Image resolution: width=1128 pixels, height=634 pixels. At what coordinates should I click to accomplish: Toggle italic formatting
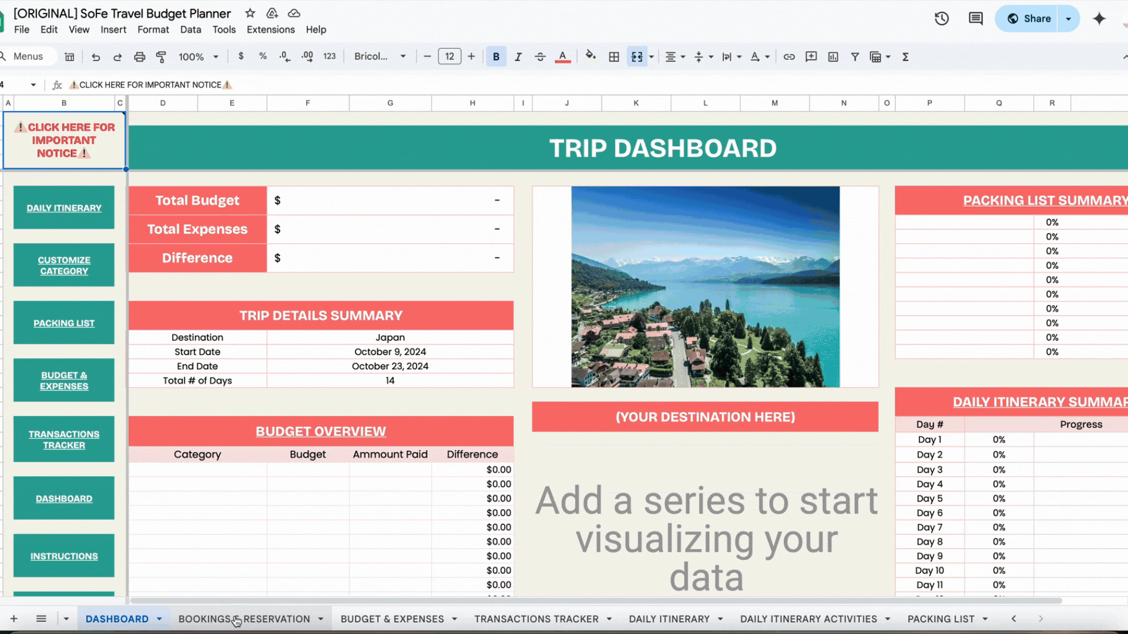coord(518,57)
